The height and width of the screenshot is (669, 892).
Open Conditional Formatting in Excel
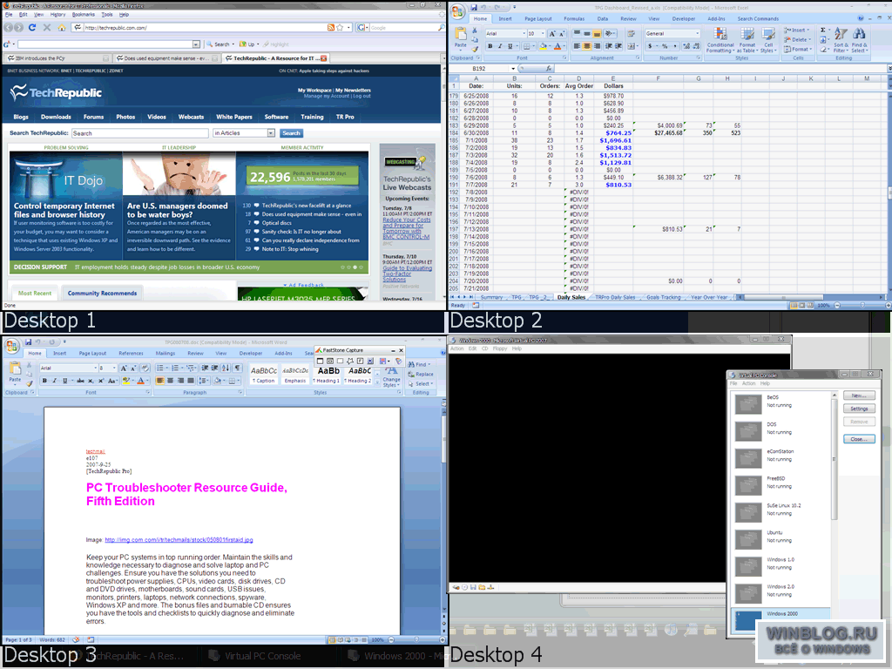pyautogui.click(x=720, y=40)
